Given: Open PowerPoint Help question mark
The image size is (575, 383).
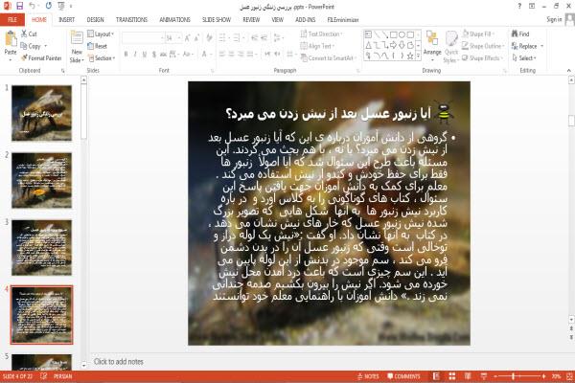Looking at the screenshot, I should coord(519,6).
